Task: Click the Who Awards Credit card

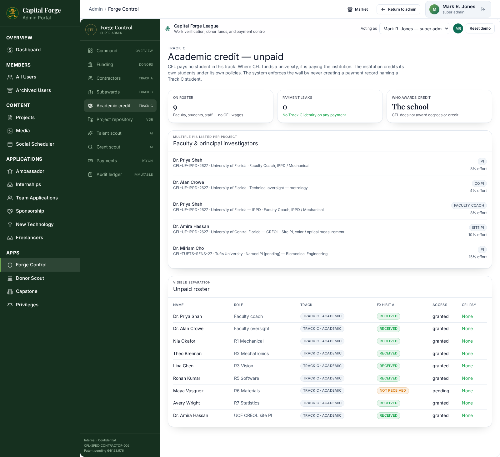Action: pyautogui.click(x=439, y=106)
